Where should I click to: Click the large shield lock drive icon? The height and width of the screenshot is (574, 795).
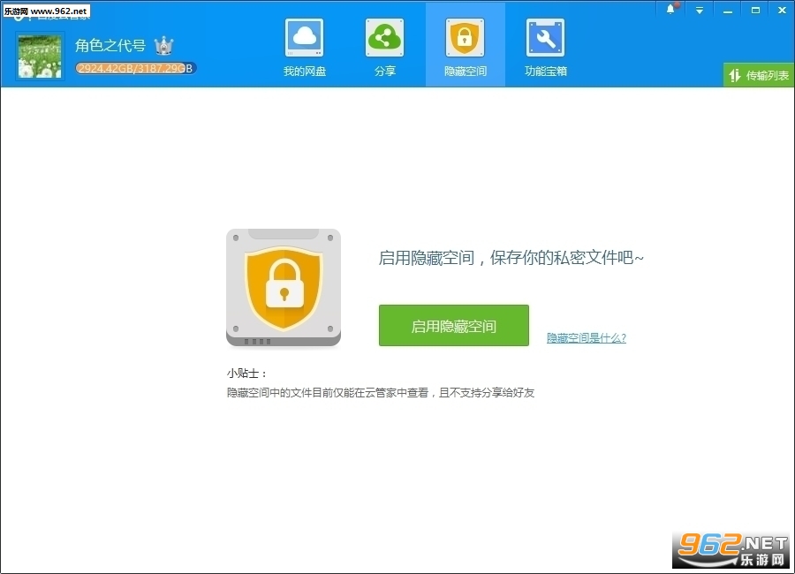tap(284, 288)
